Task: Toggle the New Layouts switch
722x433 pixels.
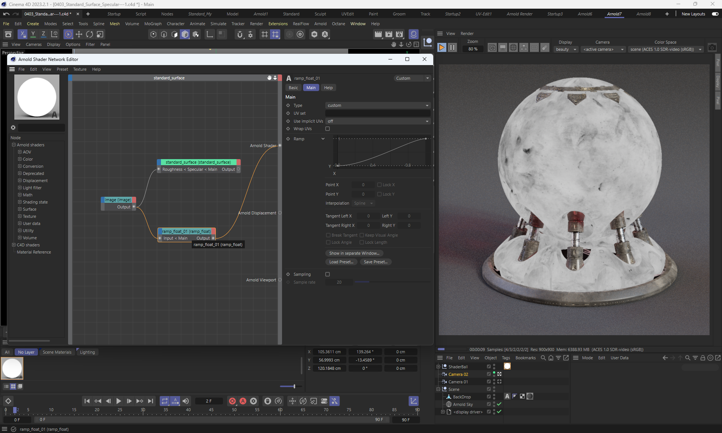Action: pos(715,14)
